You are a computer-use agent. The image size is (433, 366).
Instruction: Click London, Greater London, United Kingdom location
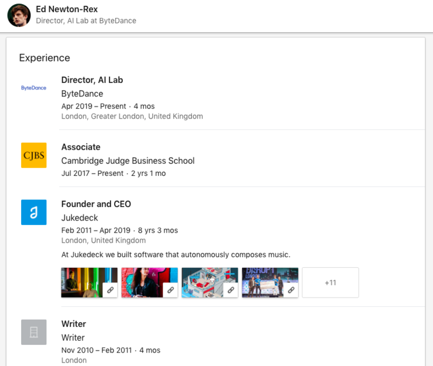pyautogui.click(x=132, y=116)
